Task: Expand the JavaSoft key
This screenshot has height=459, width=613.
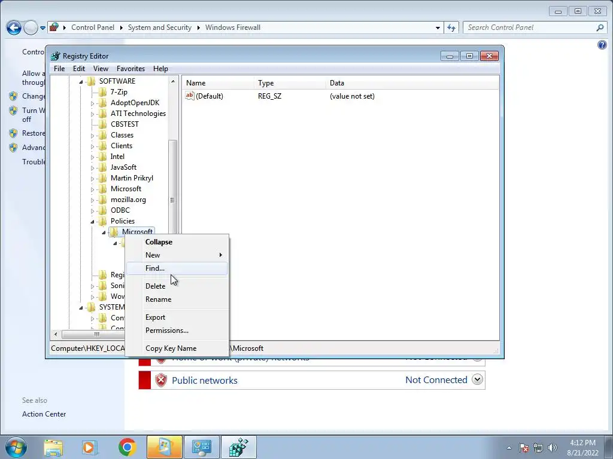Action: point(93,168)
